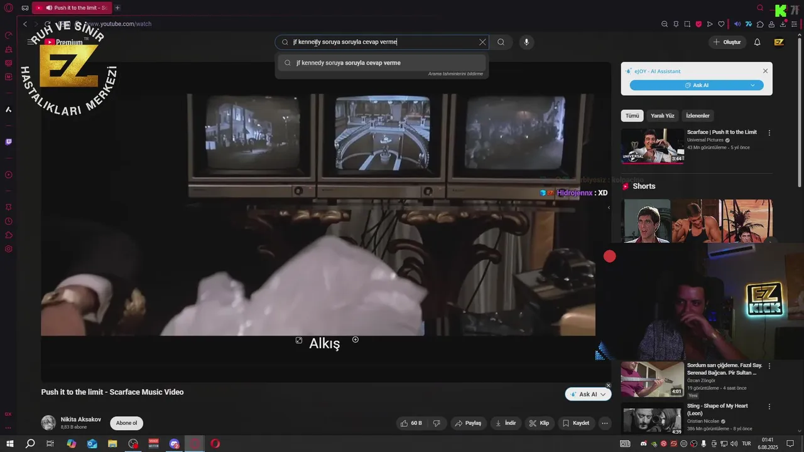The height and width of the screenshot is (452, 804).
Task: Open Nikita Aksakov channel avatar
Action: pos(48,422)
